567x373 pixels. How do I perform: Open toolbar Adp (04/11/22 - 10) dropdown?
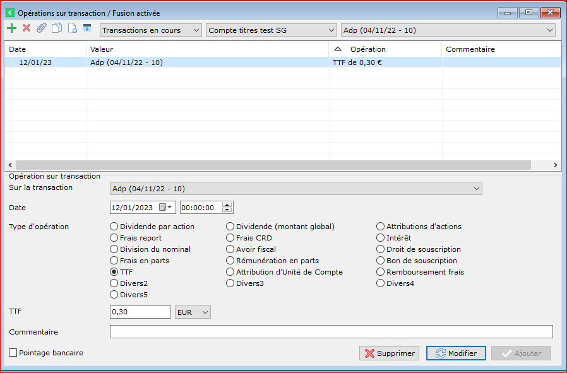[448, 30]
